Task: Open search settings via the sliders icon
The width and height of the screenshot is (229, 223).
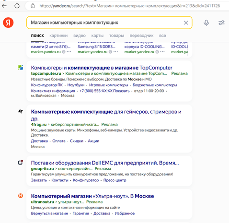Action: tap(221, 23)
